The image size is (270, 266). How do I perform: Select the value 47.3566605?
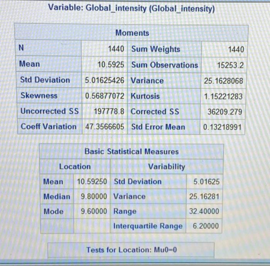coord(105,127)
